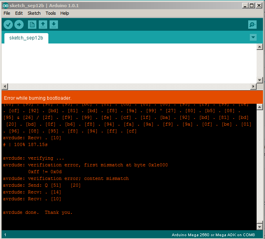
Task: Create a new sketch with the New icon
Action: [x=32, y=25]
